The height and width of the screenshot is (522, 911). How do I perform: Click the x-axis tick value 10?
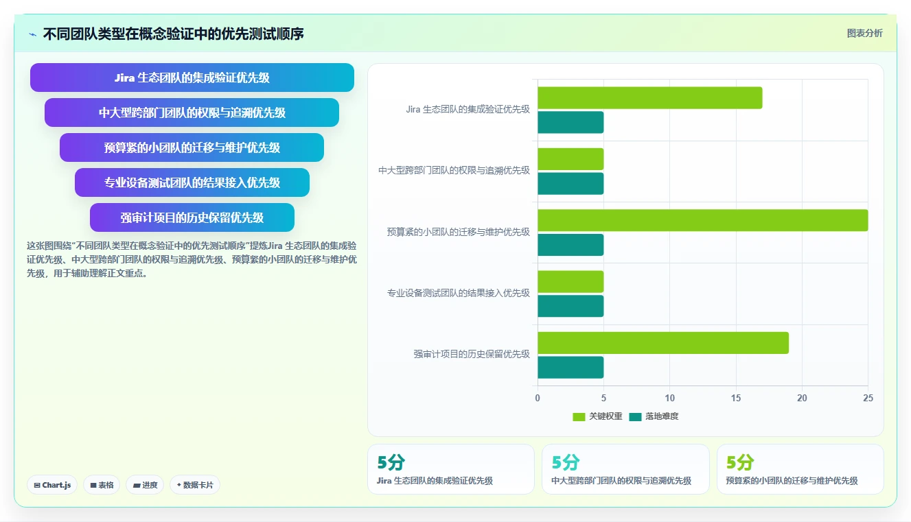click(x=670, y=398)
